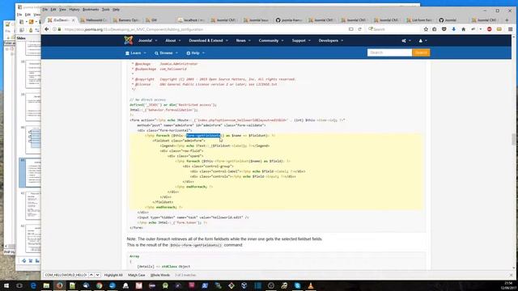Expand the Community dropdown
518x291 pixels.
[271, 40]
